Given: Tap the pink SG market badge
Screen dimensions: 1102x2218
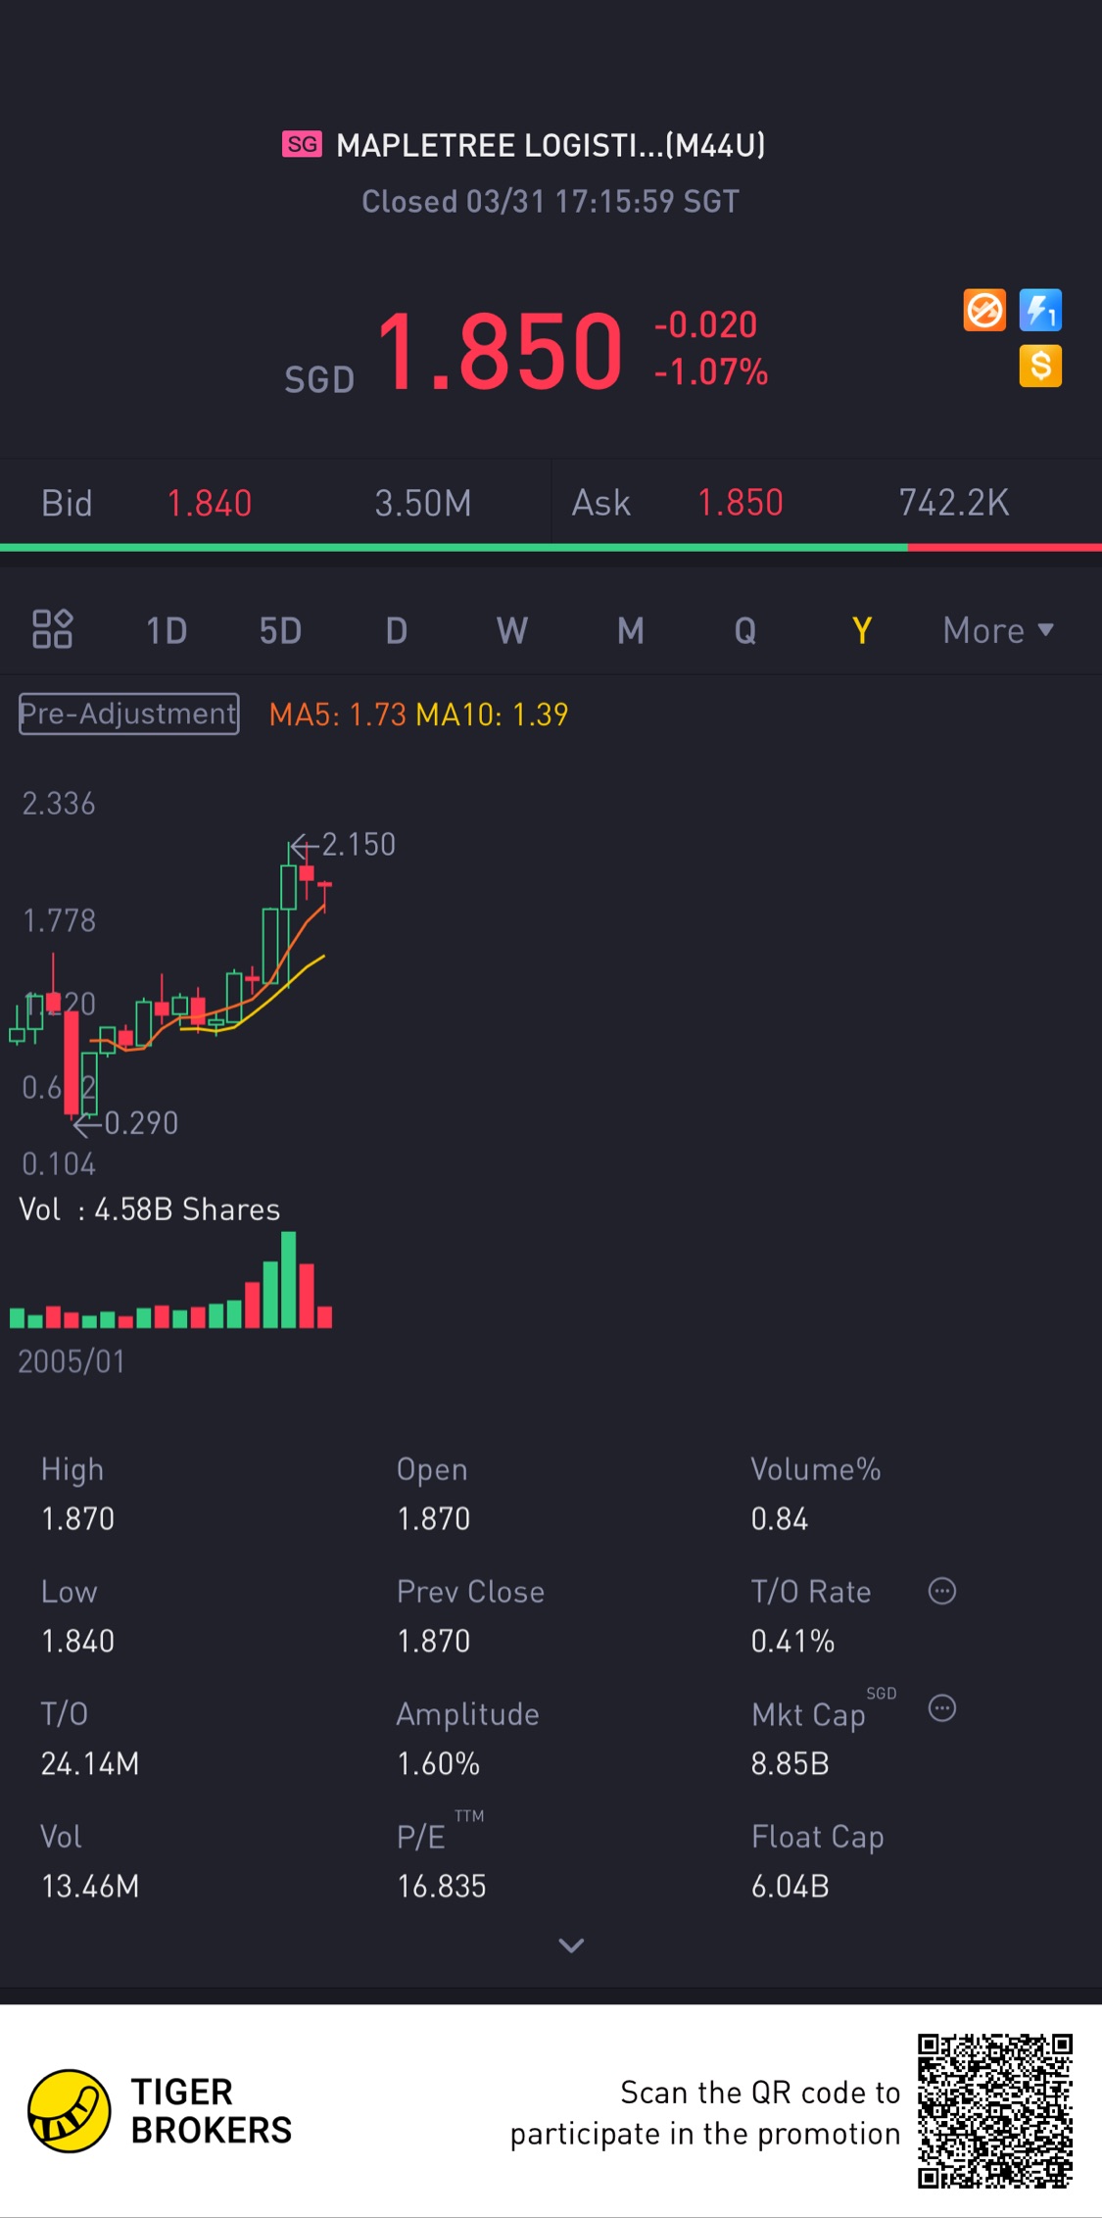Looking at the screenshot, I should coord(302,145).
